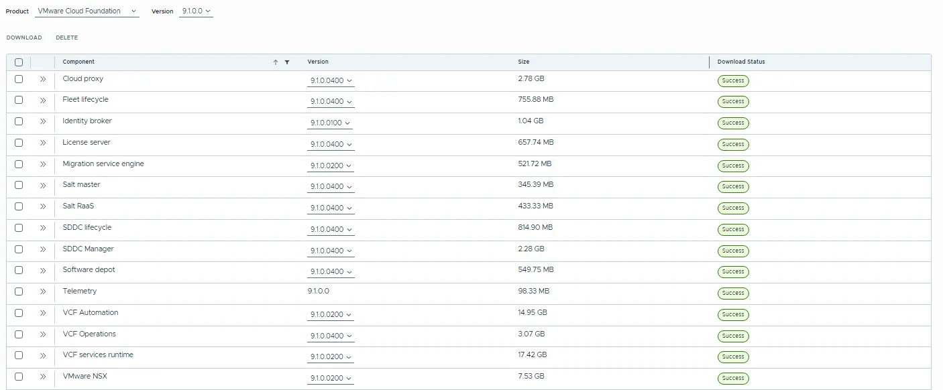Open the Component column filter icon

point(287,62)
